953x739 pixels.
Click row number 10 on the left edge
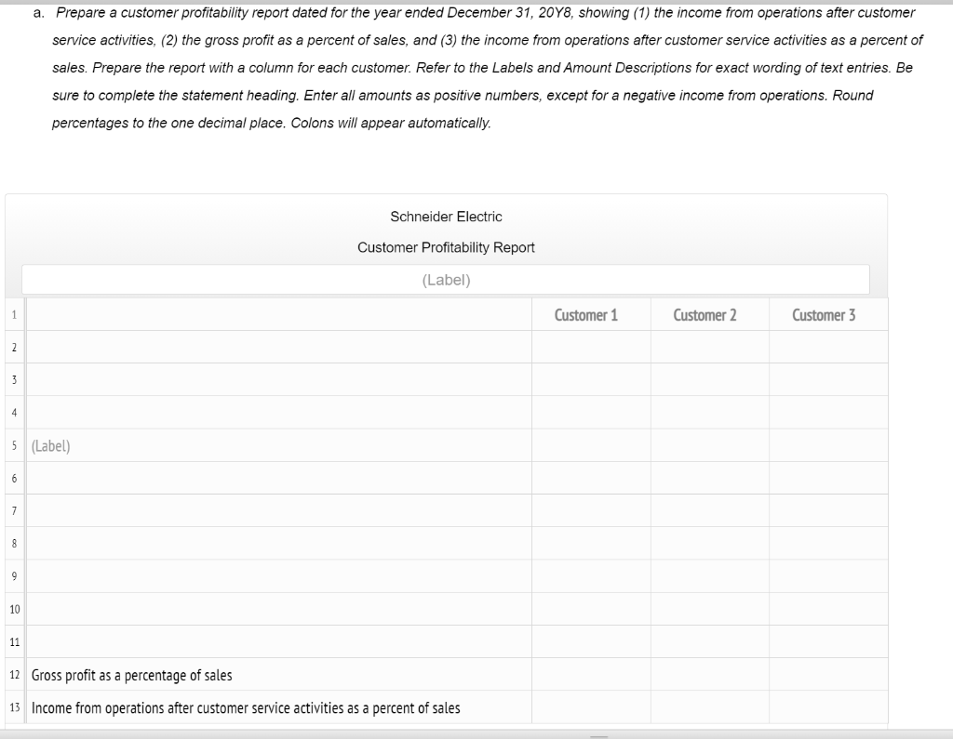coord(13,608)
